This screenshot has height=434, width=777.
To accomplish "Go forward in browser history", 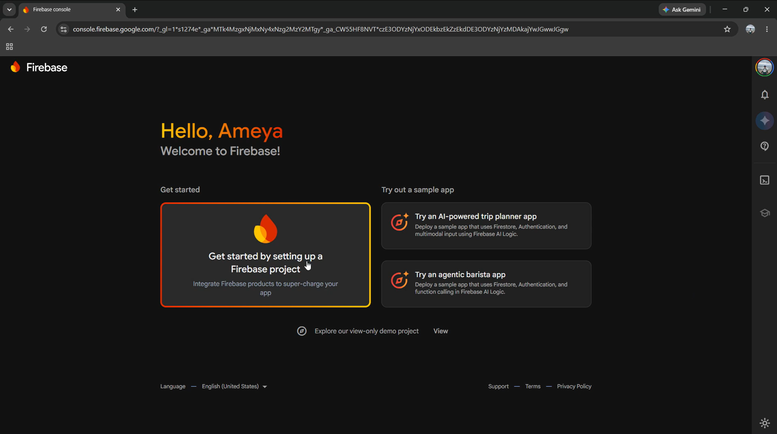I will point(27,29).
